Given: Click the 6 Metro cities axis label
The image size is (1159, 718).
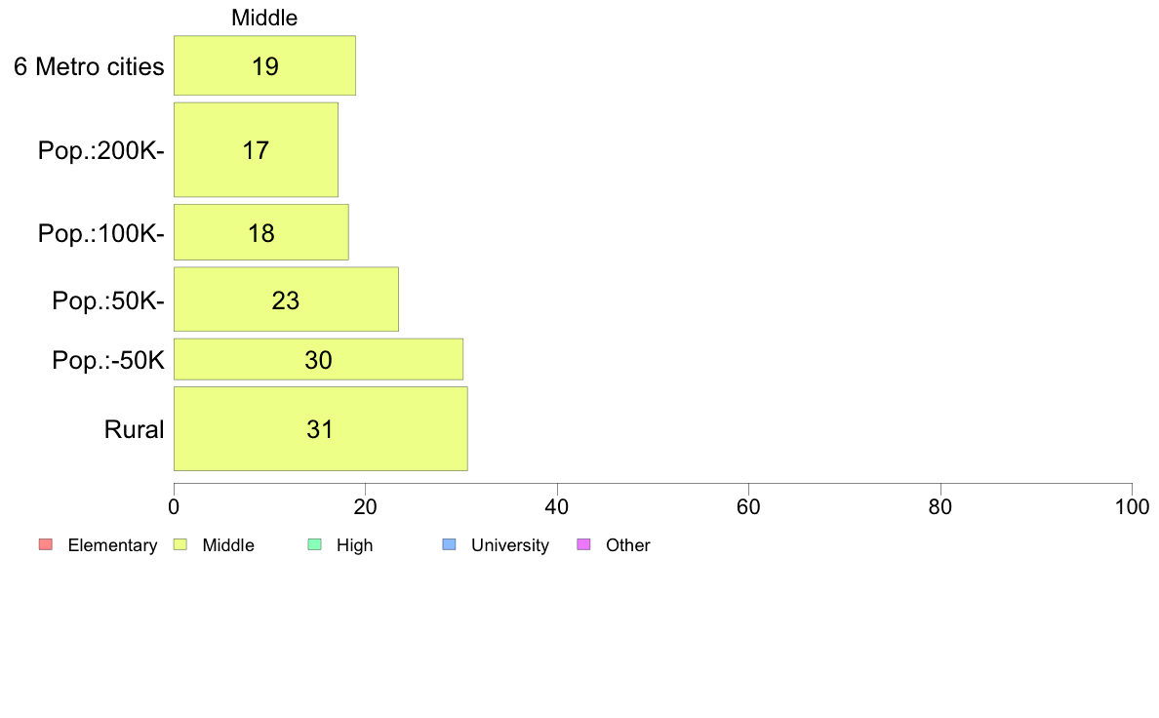Looking at the screenshot, I should tap(89, 66).
